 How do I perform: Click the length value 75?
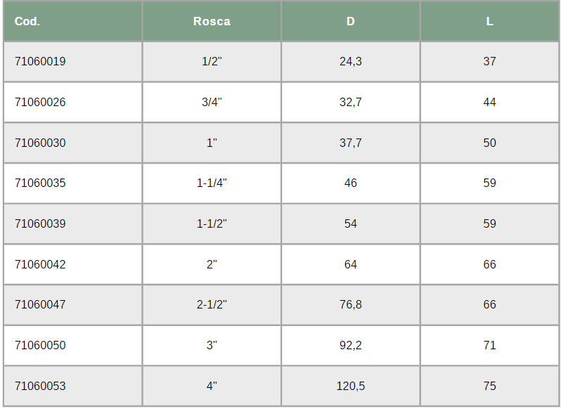point(489,386)
